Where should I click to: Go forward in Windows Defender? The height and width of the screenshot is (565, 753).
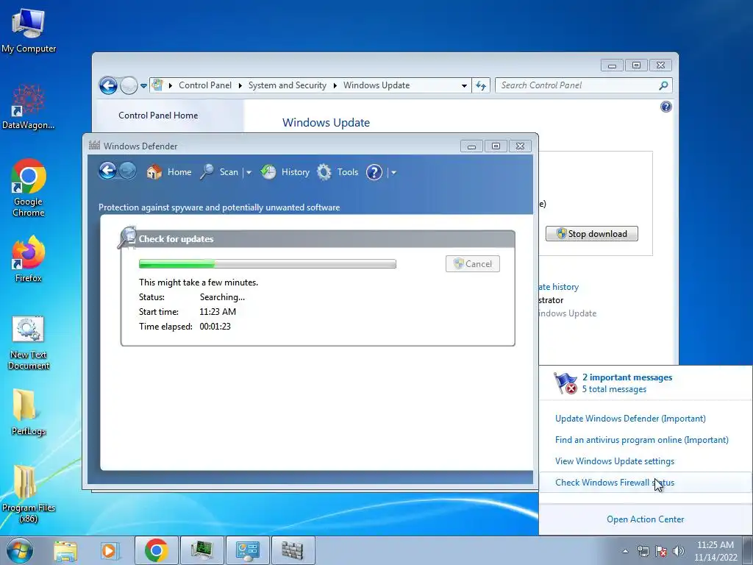coord(127,171)
